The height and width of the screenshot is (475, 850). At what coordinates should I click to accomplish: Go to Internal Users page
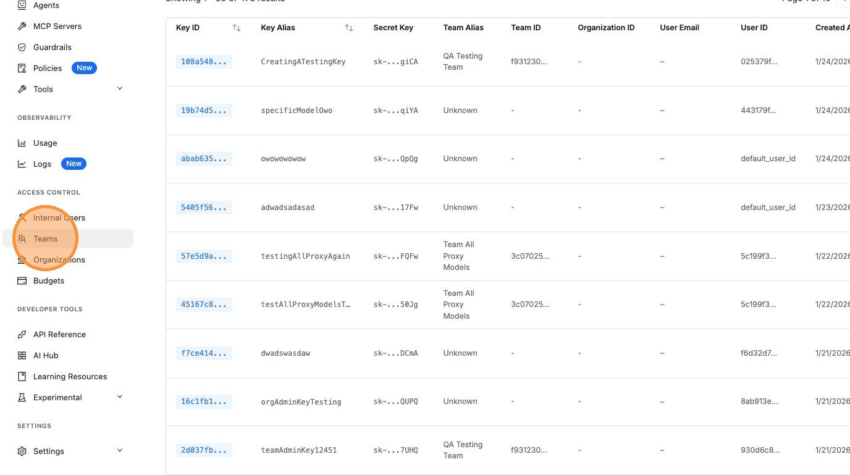59,217
